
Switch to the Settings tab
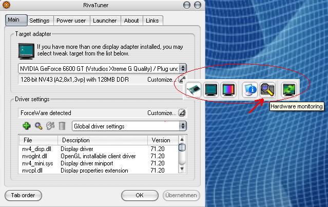pos(40,21)
